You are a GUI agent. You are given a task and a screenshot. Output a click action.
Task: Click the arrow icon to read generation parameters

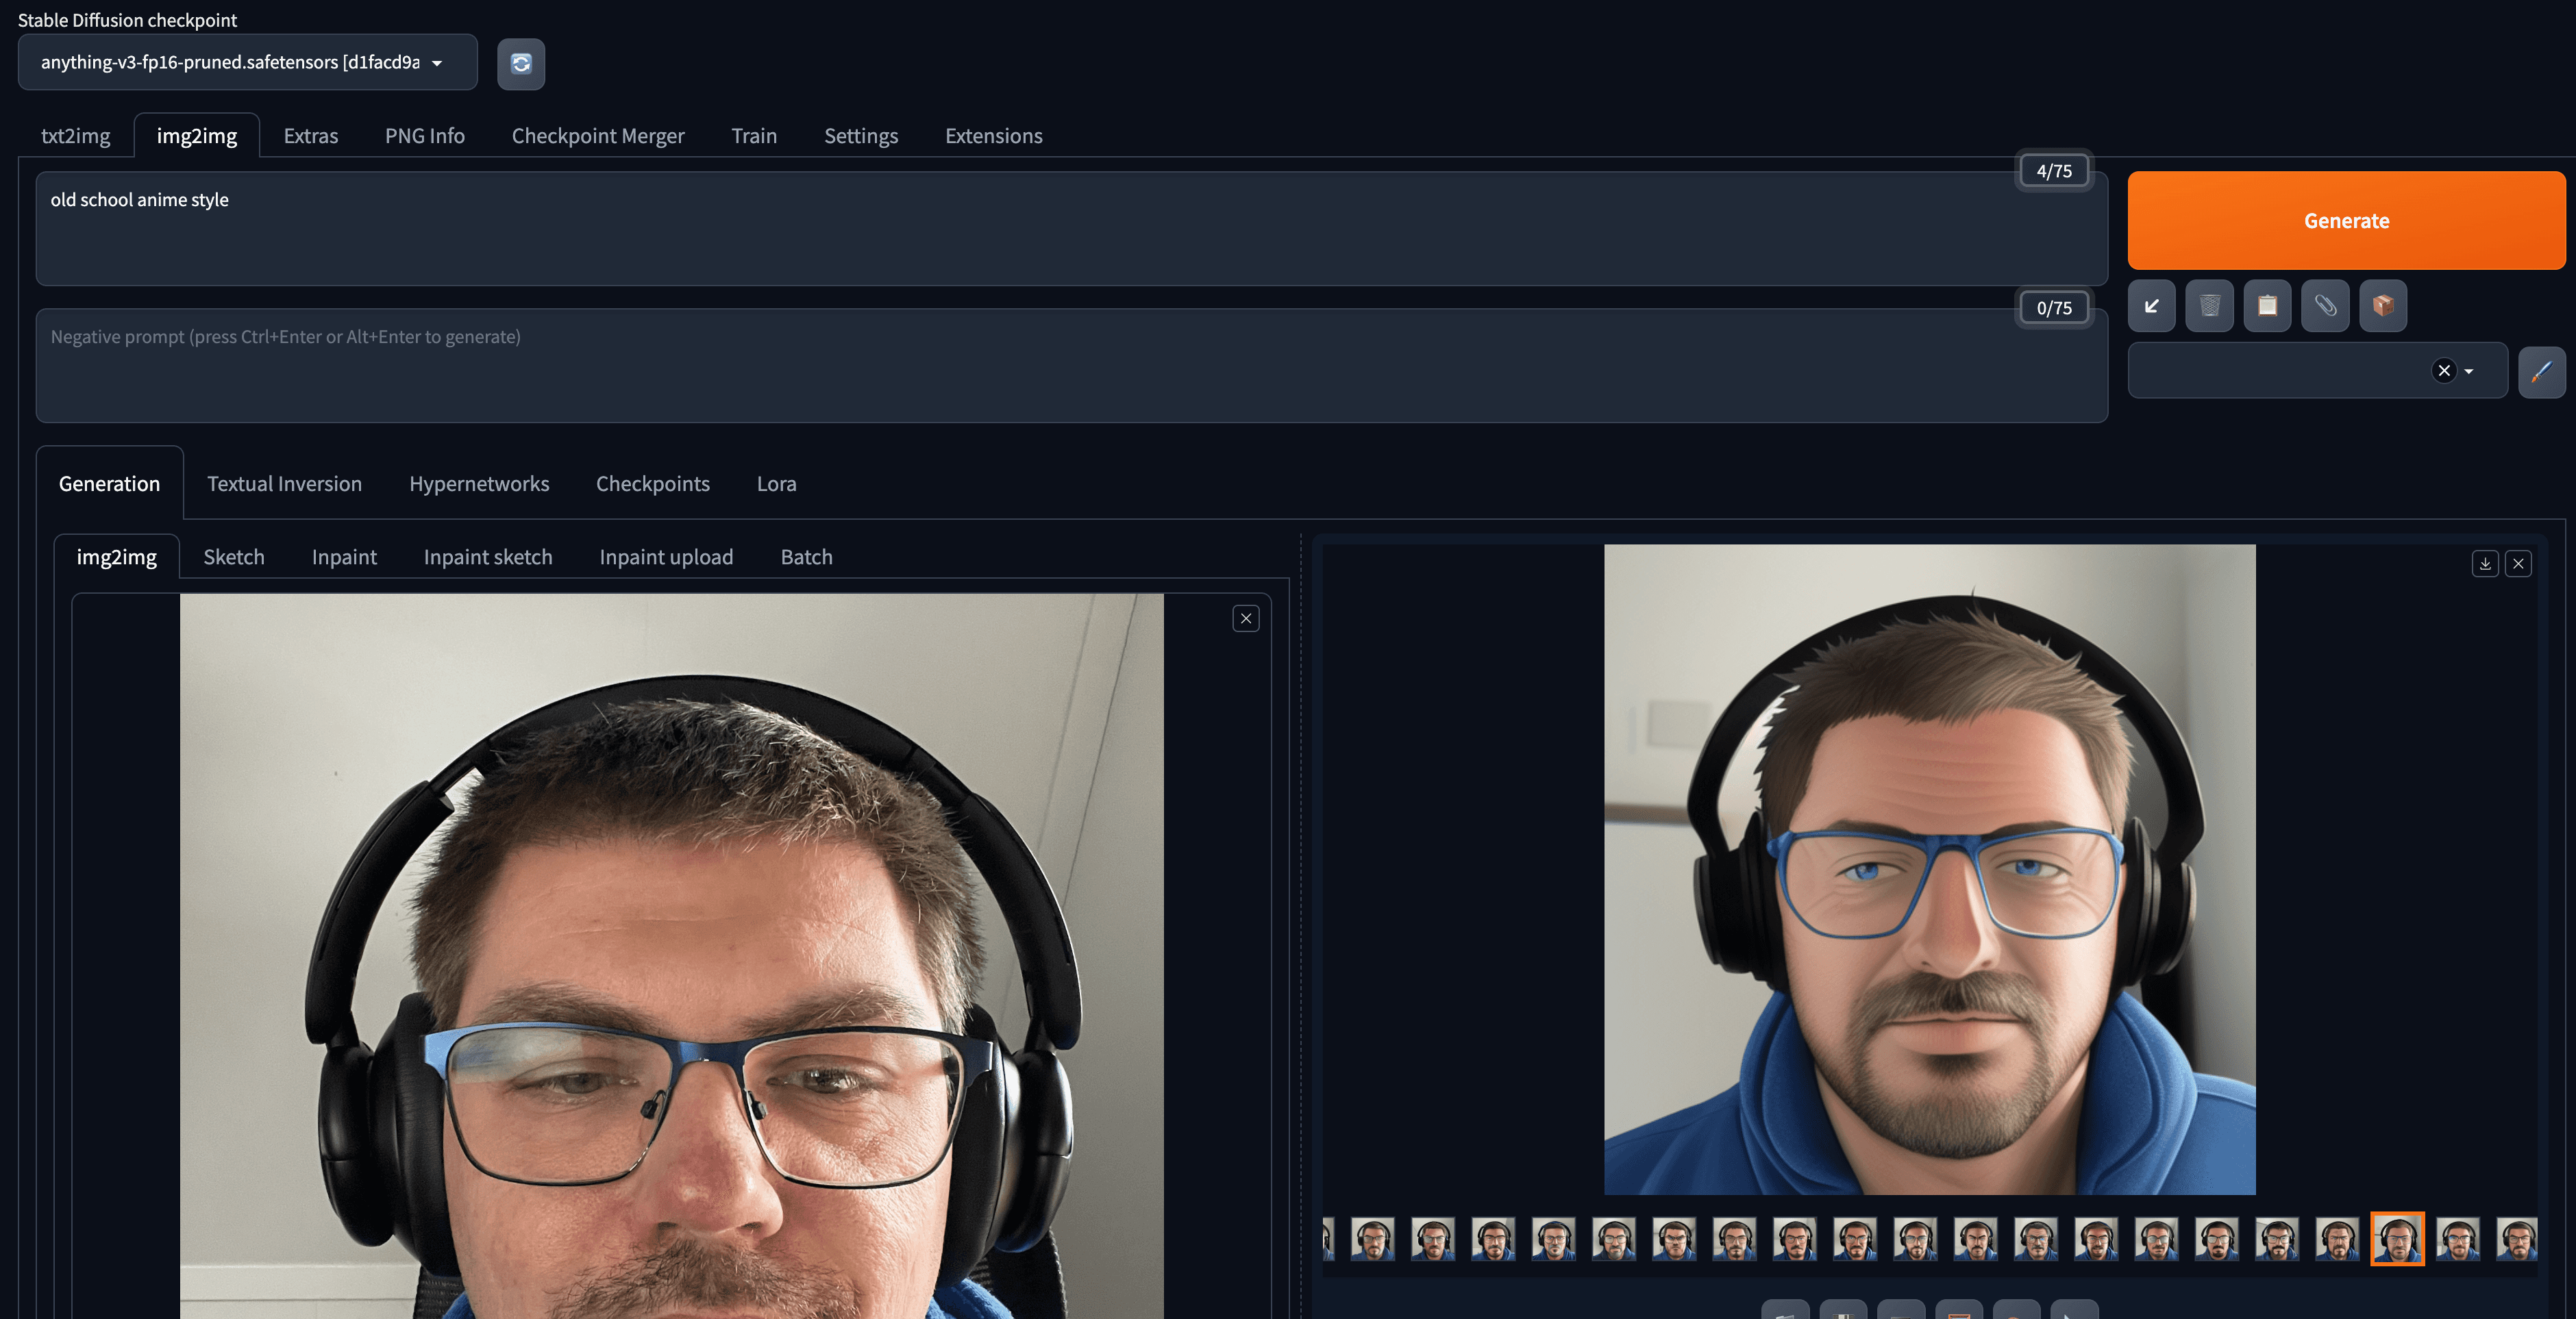click(x=2151, y=305)
